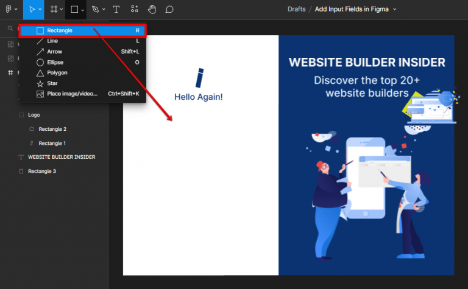Select the Frame tool icon

[x=54, y=9]
